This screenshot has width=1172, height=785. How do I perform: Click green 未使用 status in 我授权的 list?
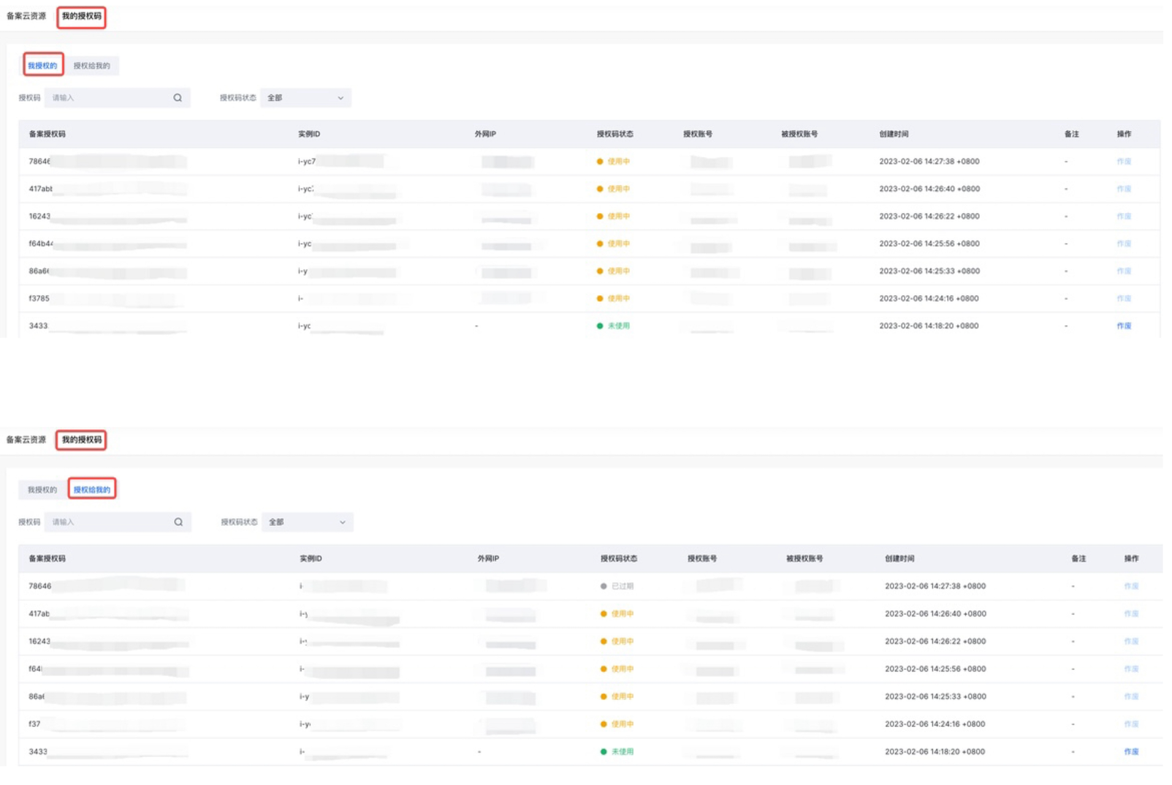pyautogui.click(x=618, y=326)
